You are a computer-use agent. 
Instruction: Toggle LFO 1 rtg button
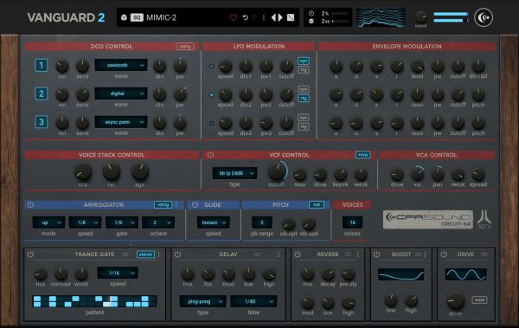(304, 70)
